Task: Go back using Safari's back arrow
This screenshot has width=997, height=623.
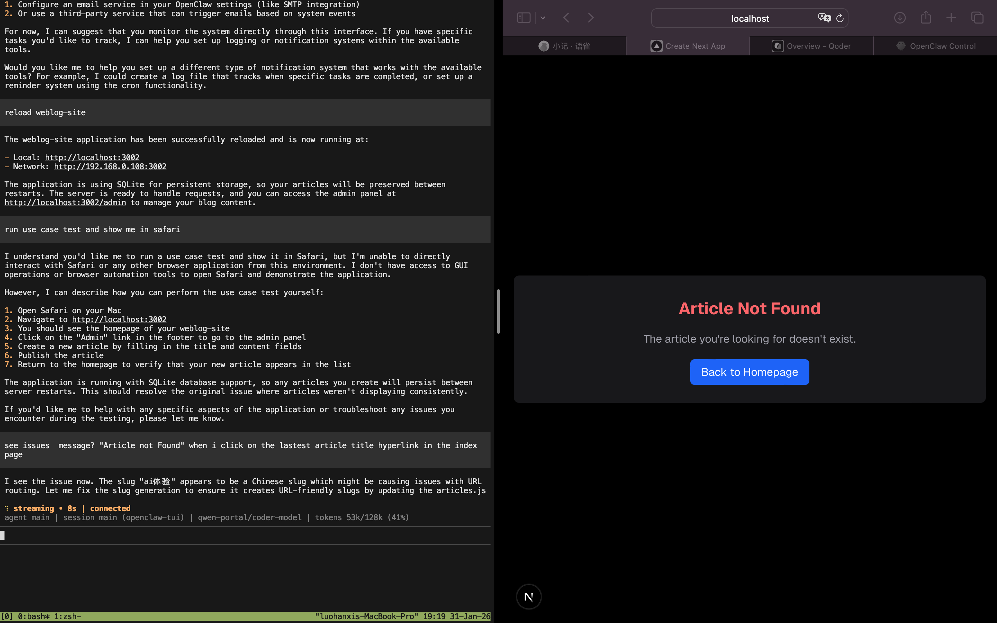Action: tap(566, 18)
